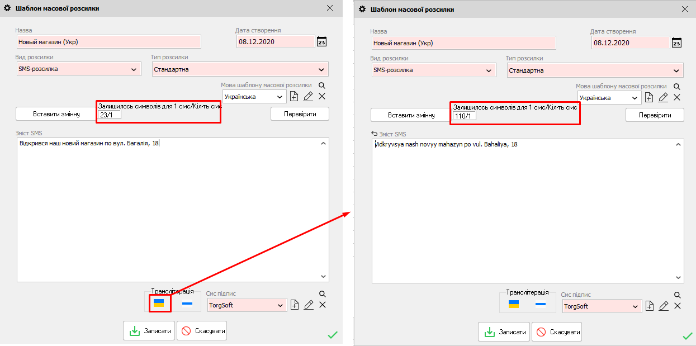Click the white-blue flag transliteration icon in right dialog
Image resolution: width=696 pixels, height=346 pixels.
(541, 305)
